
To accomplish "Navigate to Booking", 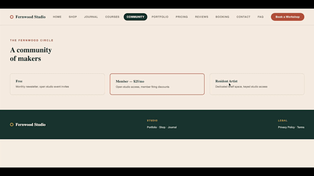I will coord(222,17).
